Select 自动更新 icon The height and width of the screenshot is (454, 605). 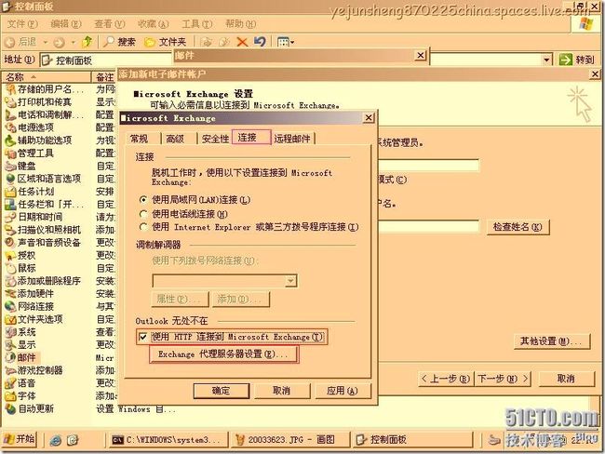(x=10, y=408)
